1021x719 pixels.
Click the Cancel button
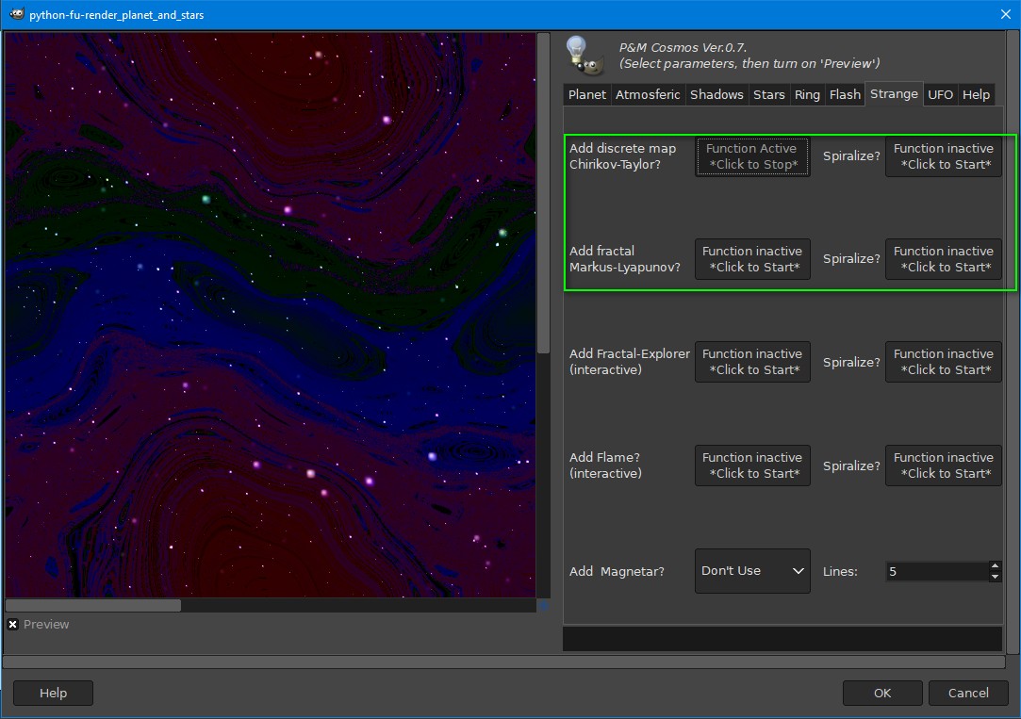coord(968,694)
